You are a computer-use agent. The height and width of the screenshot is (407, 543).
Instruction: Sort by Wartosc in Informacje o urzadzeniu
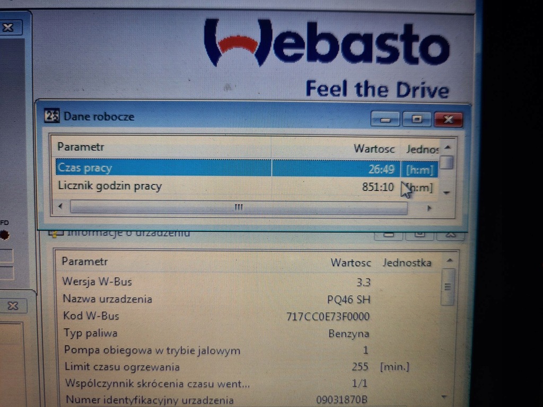[351, 263]
